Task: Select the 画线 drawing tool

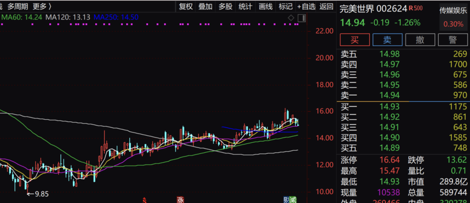Action: point(265,6)
